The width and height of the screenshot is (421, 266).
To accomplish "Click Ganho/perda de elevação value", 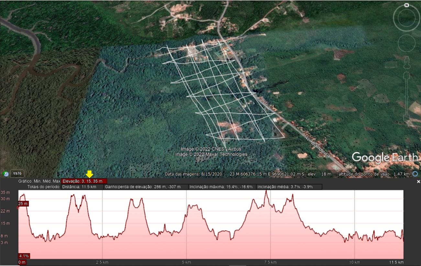I will pyautogui.click(x=146, y=187).
